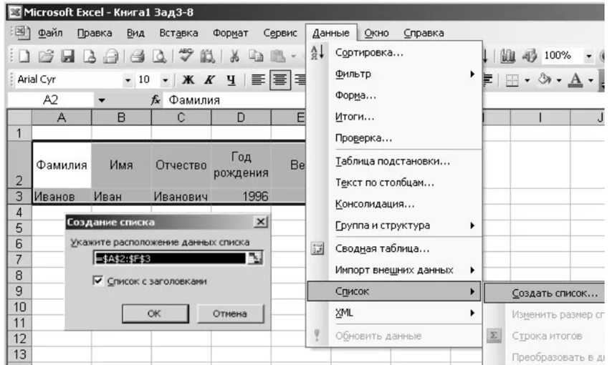
Task: Open Borders dropdown arrow
Action: (527, 80)
